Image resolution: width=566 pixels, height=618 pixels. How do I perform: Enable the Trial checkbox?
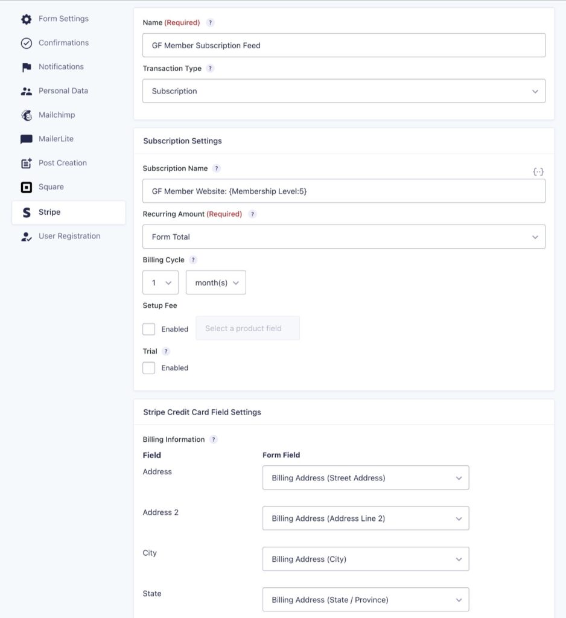(x=148, y=368)
